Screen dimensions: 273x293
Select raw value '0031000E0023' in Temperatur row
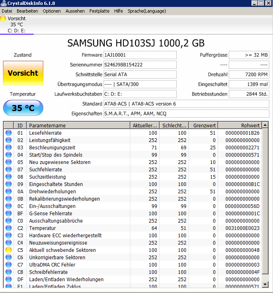pyautogui.click(x=243, y=228)
